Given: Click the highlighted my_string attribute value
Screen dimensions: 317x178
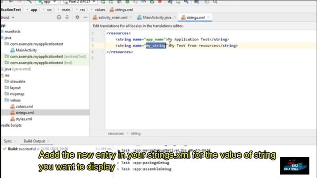Looking at the screenshot, I should 156,45.
